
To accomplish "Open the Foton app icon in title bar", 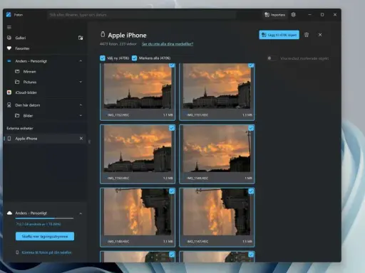I will [9, 15].
